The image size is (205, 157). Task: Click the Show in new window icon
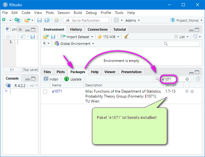click(23, 37)
